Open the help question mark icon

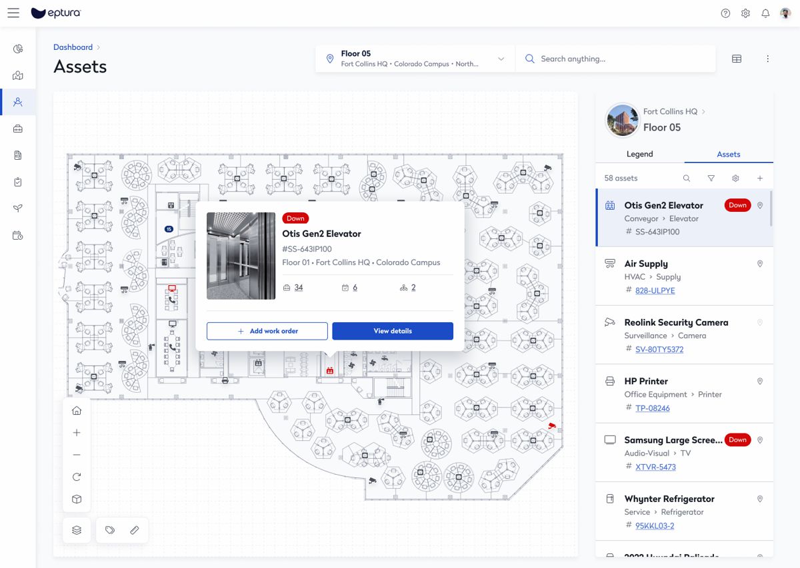[x=725, y=13]
